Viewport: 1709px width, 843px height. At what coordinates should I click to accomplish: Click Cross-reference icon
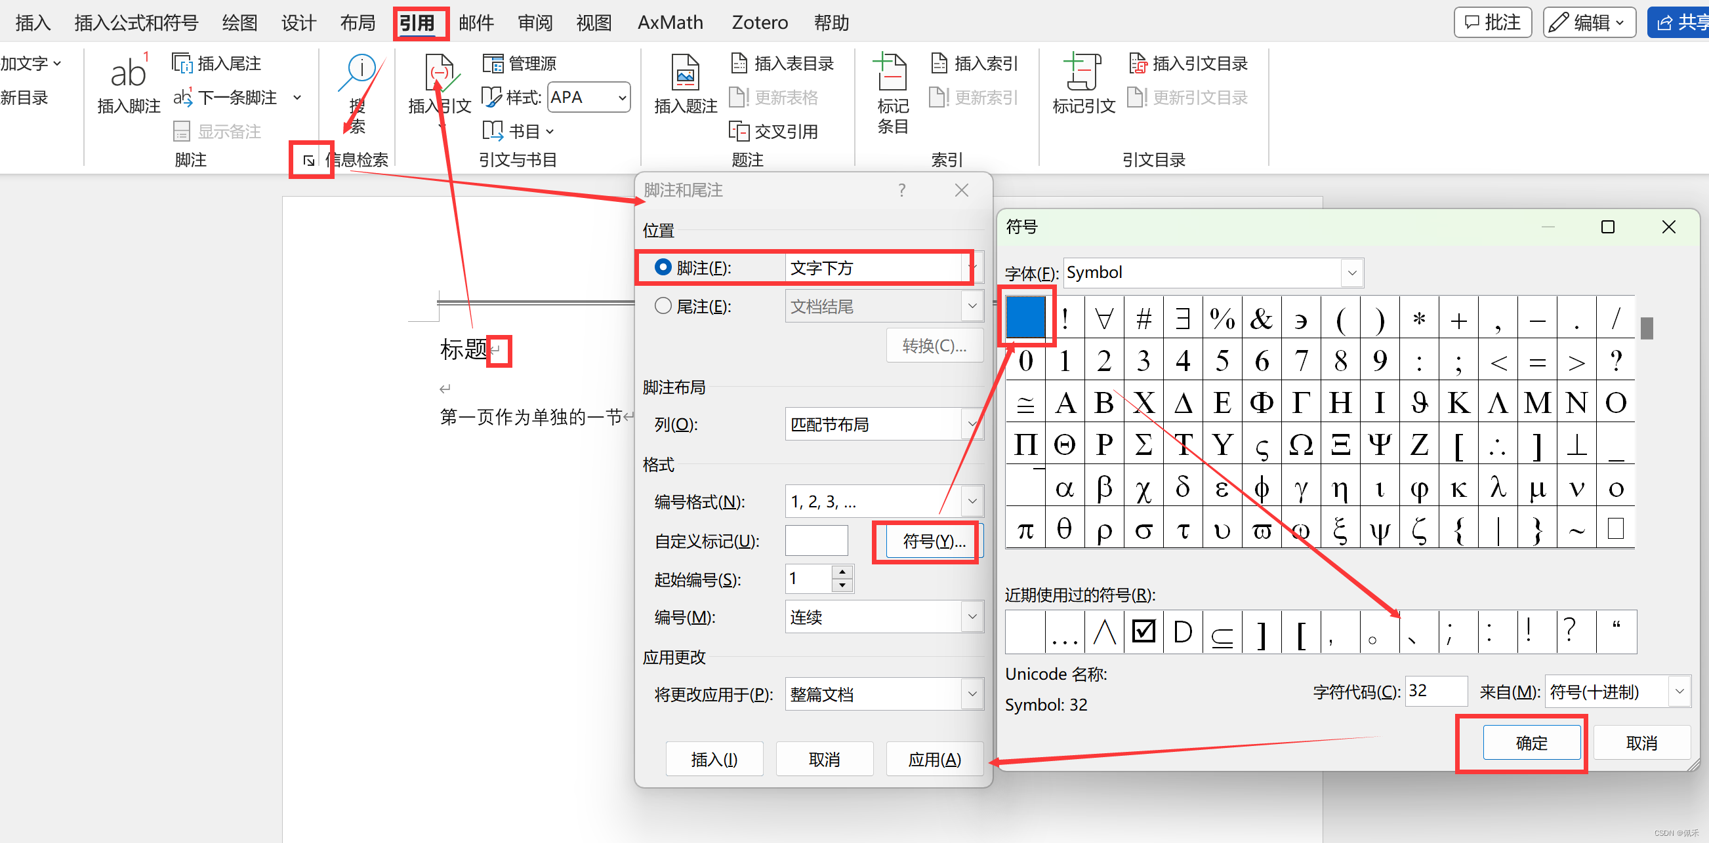tap(739, 131)
